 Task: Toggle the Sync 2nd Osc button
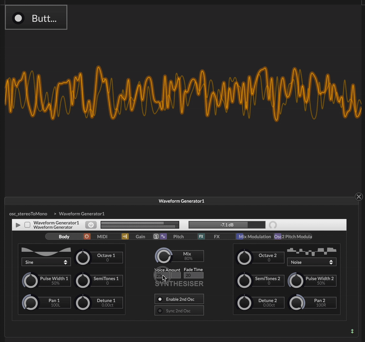click(179, 311)
